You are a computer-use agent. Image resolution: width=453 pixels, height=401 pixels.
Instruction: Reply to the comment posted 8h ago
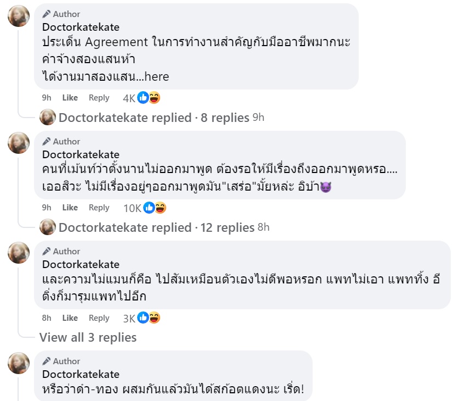[99, 318]
